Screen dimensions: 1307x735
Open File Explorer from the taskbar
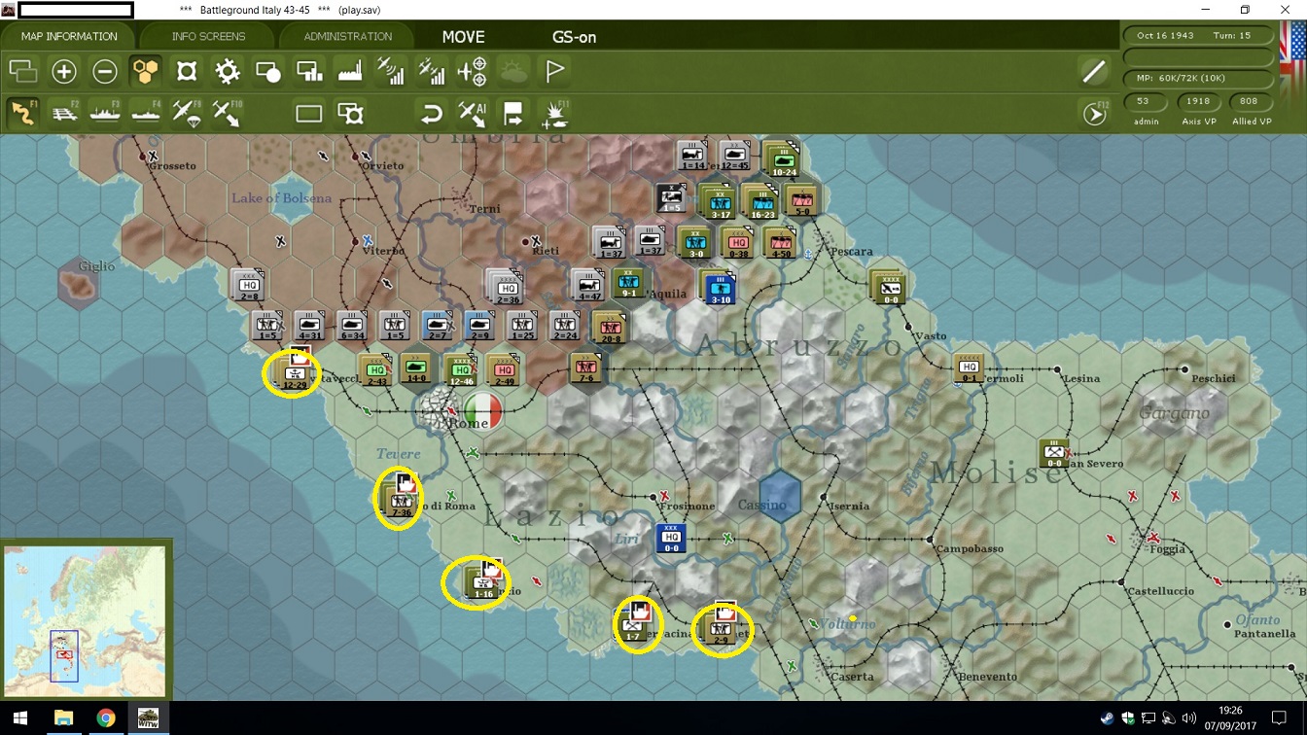tap(63, 718)
